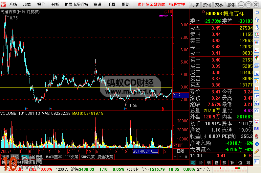Click the 资讯 button at top right
Image resolution: width=261 pixels, height=173 pixels.
[207, 5]
